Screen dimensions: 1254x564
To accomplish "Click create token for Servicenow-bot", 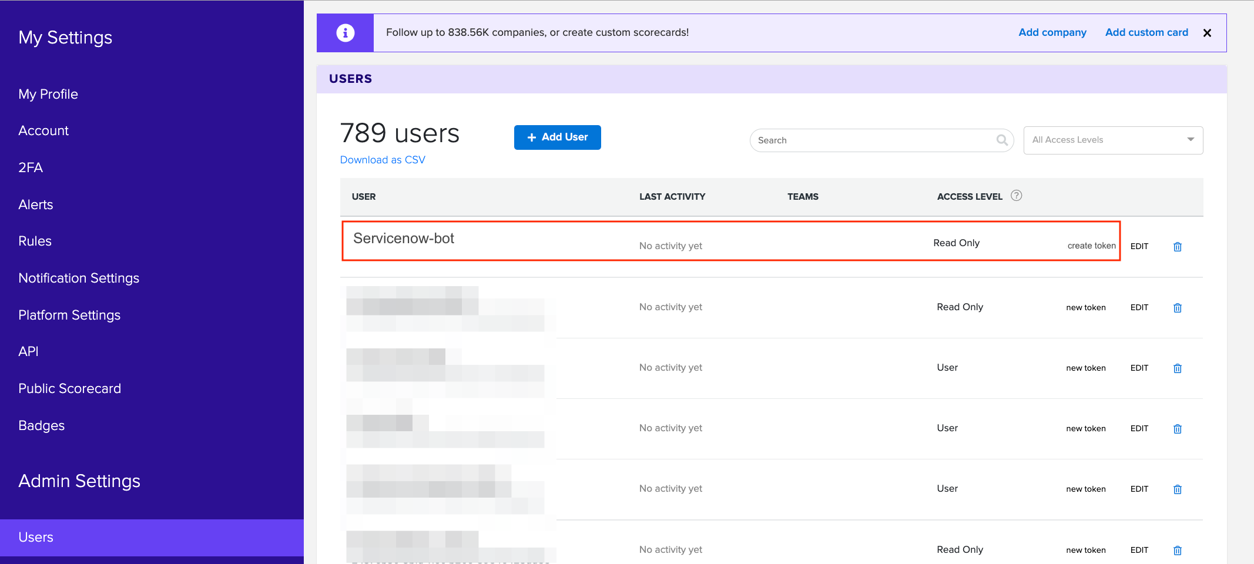I will pos(1091,246).
